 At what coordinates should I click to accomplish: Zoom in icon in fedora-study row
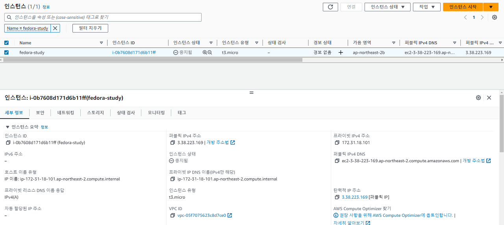(x=205, y=52)
